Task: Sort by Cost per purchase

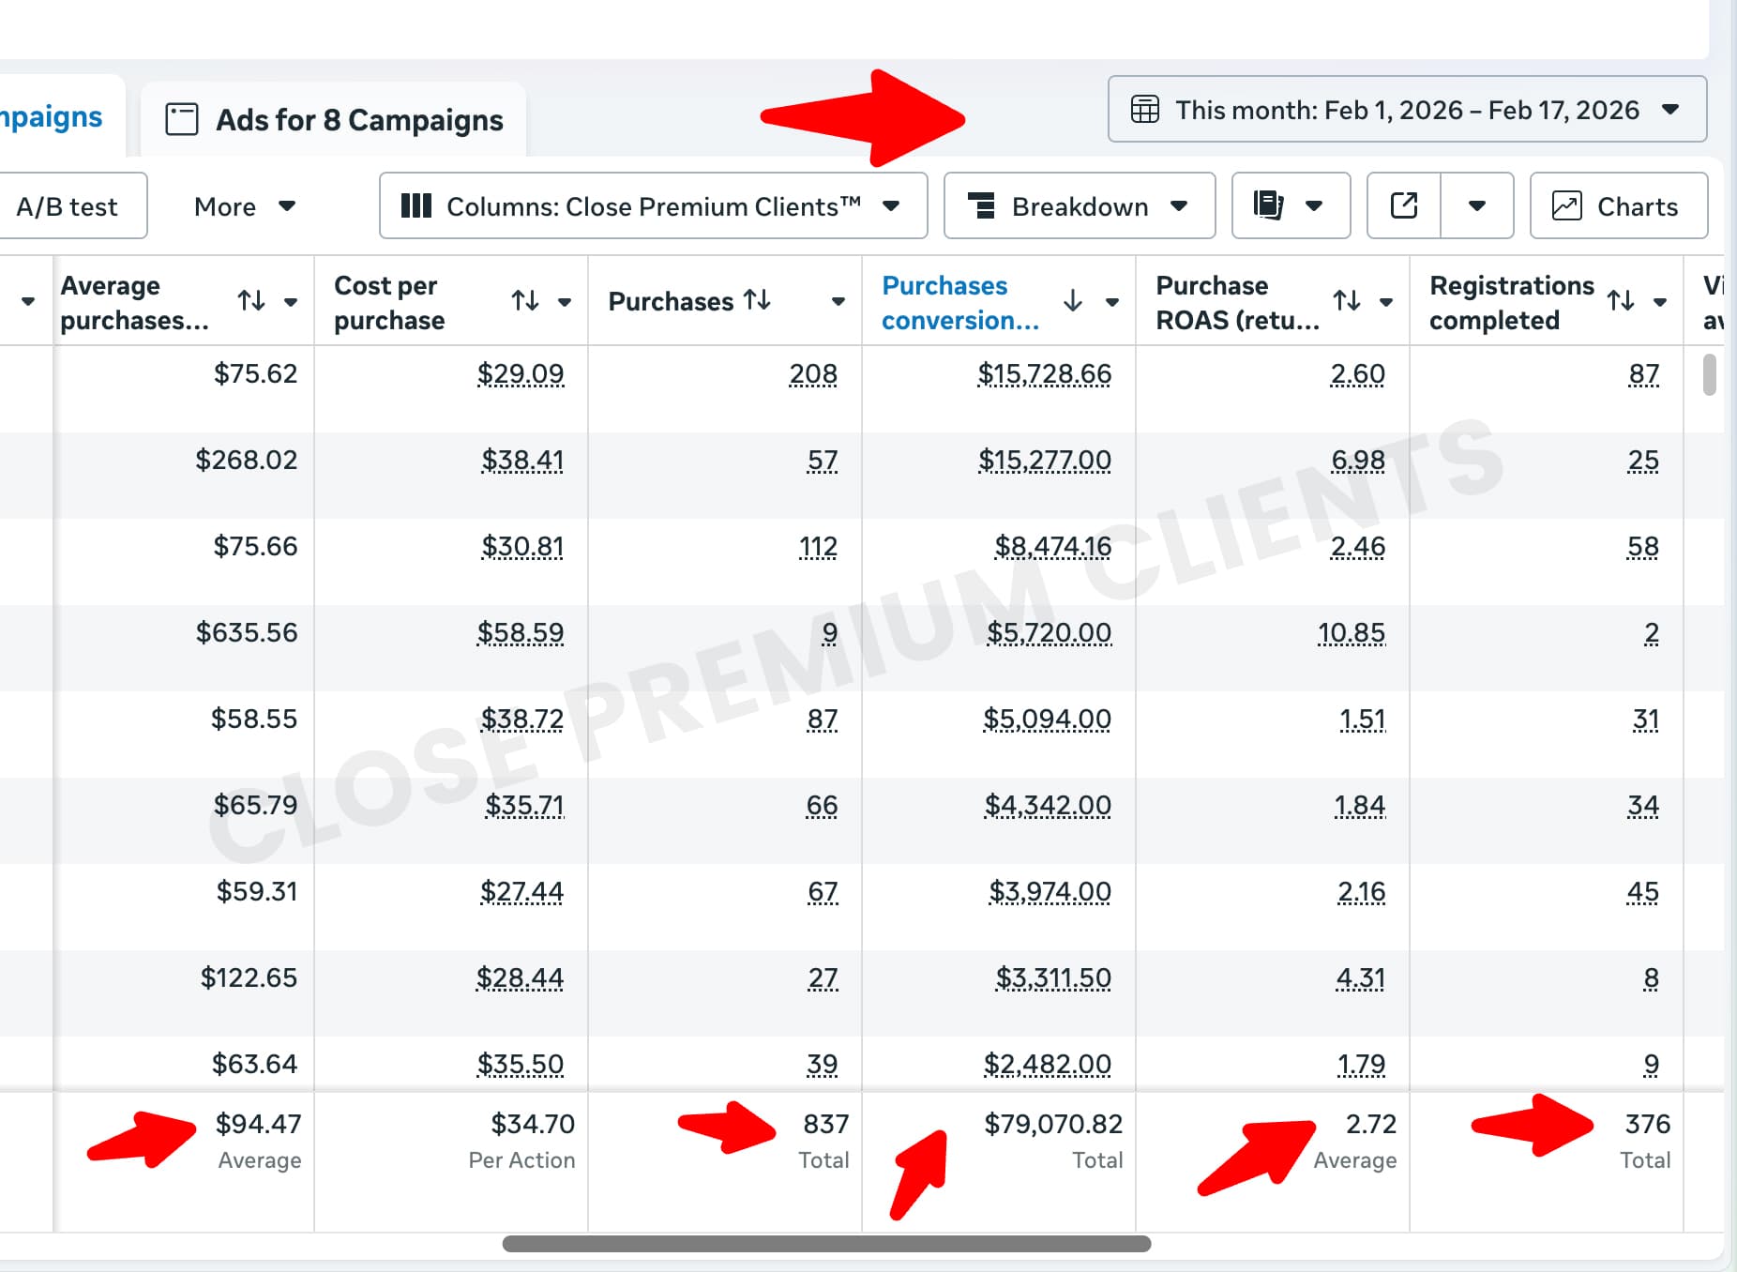Action: click(x=525, y=301)
